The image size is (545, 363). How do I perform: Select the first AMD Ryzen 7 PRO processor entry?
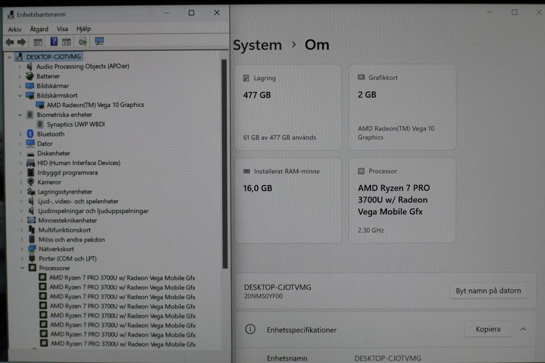click(x=122, y=277)
